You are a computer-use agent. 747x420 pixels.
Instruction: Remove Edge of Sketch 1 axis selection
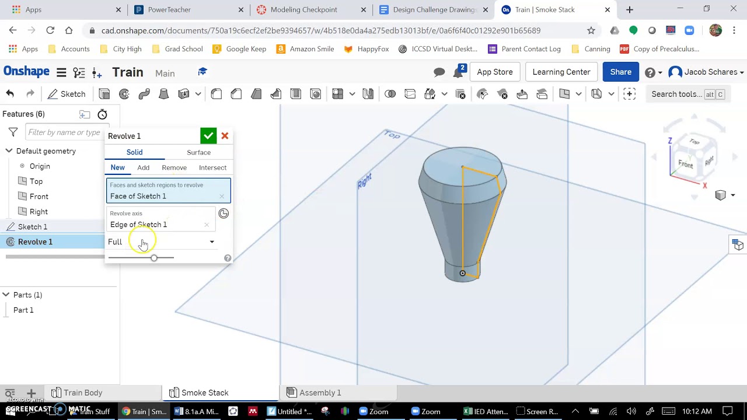coord(207,225)
